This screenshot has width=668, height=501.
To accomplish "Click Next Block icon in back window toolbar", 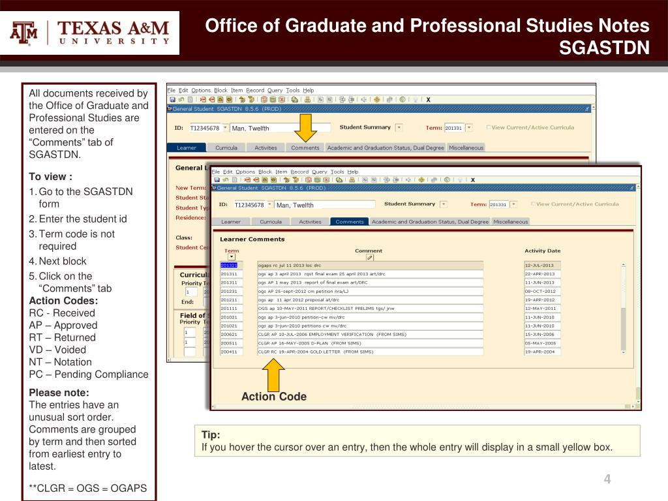I will (x=251, y=100).
